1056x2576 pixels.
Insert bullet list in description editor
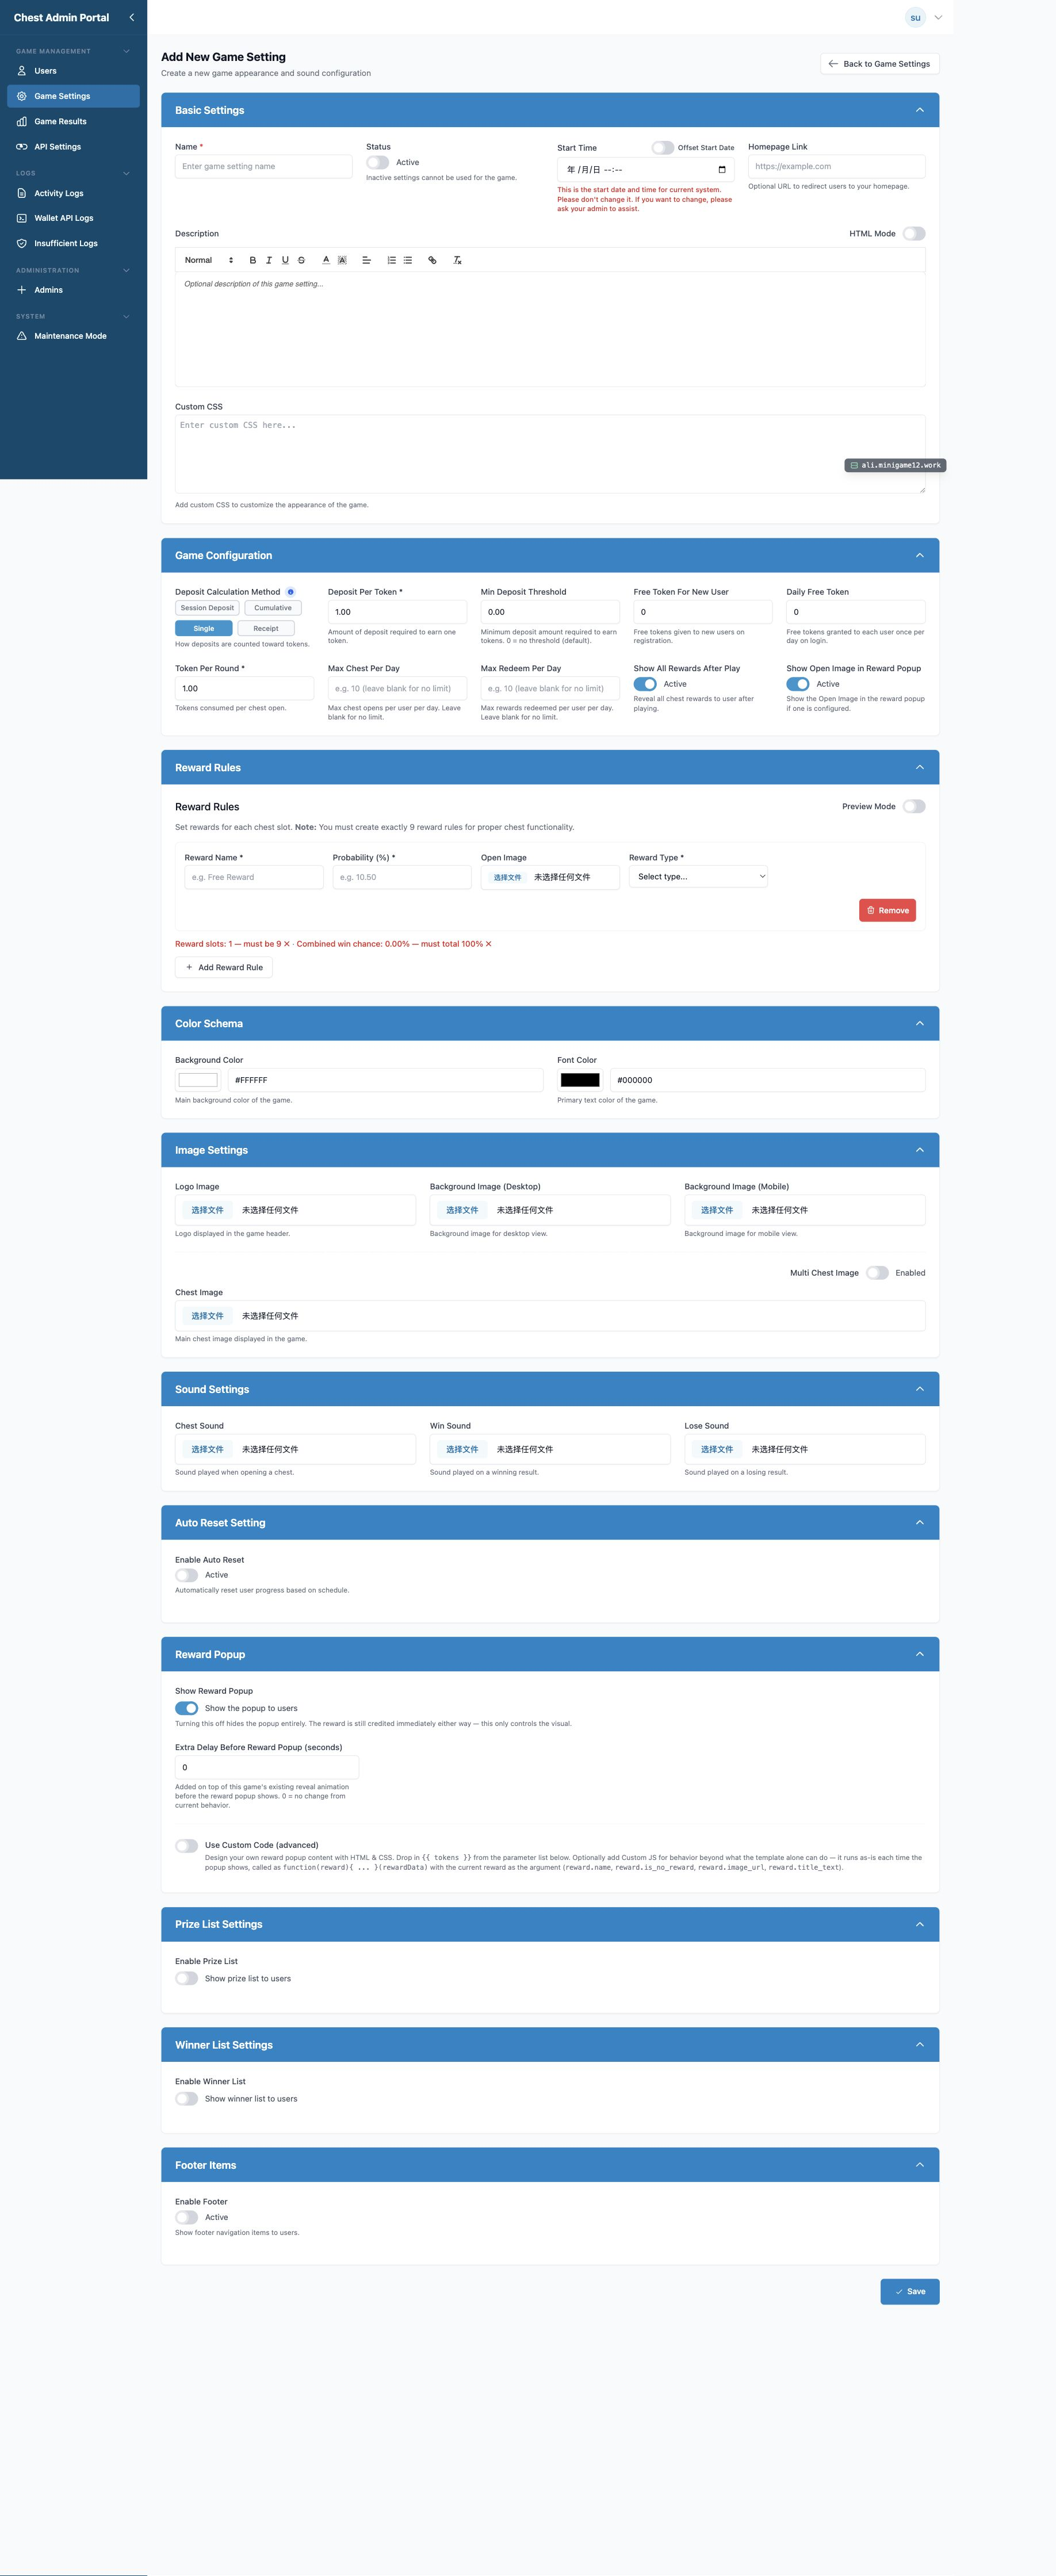click(408, 260)
